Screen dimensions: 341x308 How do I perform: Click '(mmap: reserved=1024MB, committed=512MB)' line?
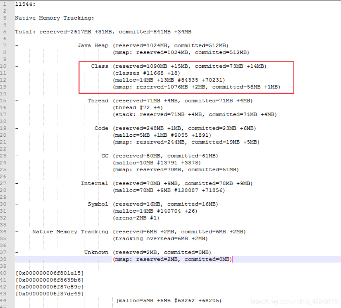181,53
